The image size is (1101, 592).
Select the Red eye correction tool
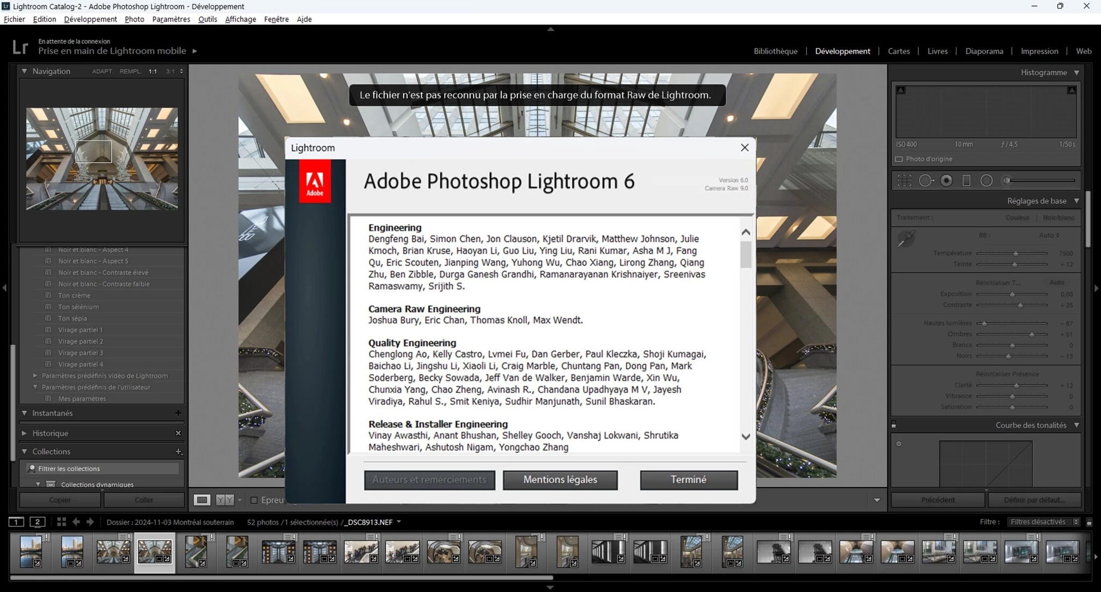pos(946,181)
